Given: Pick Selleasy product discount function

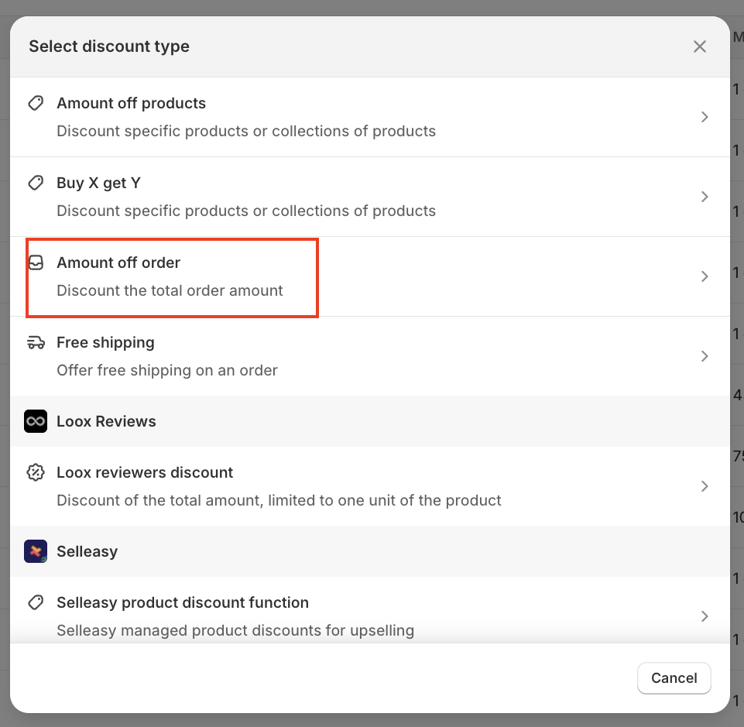Looking at the screenshot, I should [183, 603].
